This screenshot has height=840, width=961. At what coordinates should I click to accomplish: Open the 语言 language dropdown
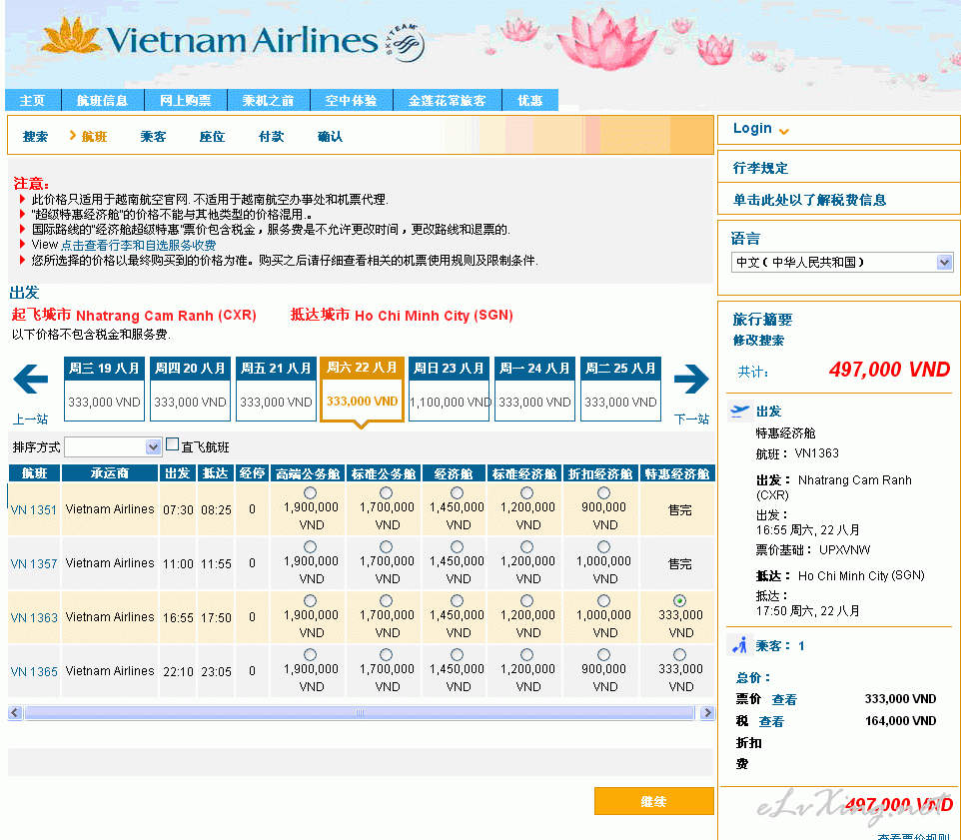point(842,263)
